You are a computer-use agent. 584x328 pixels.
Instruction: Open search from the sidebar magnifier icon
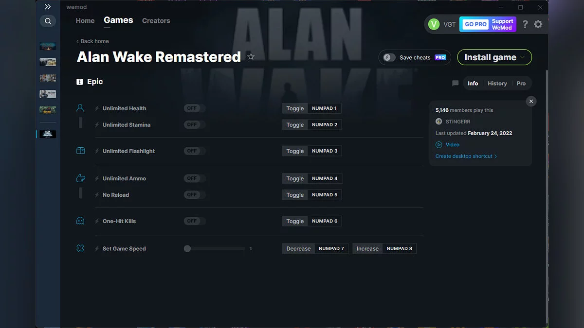[48, 21]
